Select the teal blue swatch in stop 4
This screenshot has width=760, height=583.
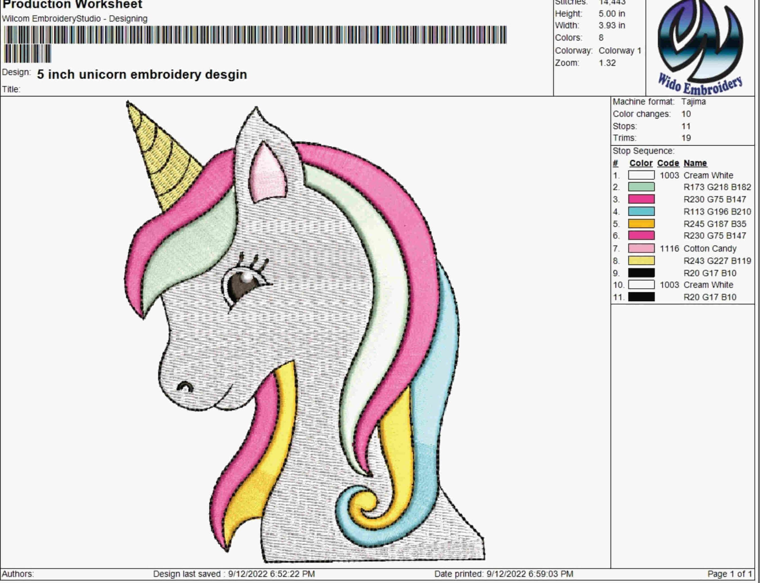coord(641,211)
